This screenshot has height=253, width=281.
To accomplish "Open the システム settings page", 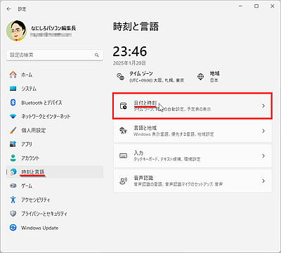I will tap(55, 89).
